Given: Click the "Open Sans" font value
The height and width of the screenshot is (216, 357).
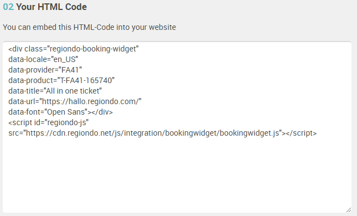Looking at the screenshot, I should (x=67, y=112).
